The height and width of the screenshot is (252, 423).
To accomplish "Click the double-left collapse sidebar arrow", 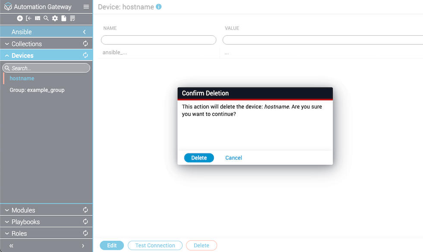I will pos(11,246).
